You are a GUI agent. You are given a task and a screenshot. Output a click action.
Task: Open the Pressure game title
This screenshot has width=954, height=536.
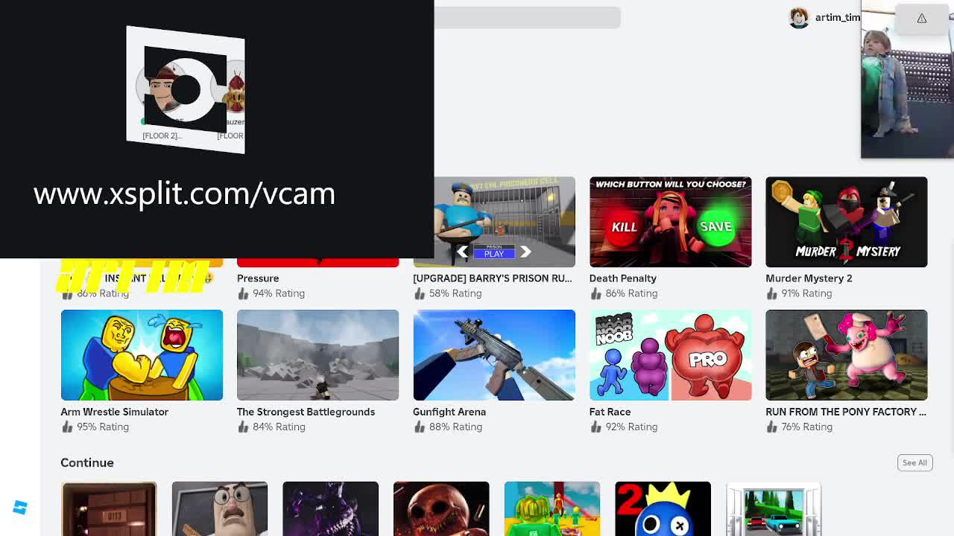(258, 278)
